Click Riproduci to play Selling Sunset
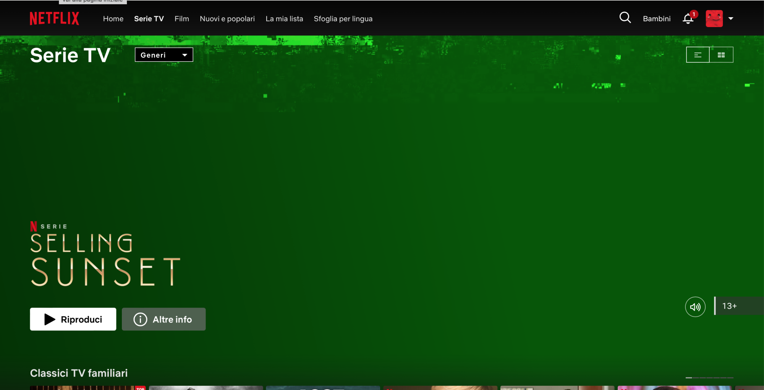 (x=73, y=319)
